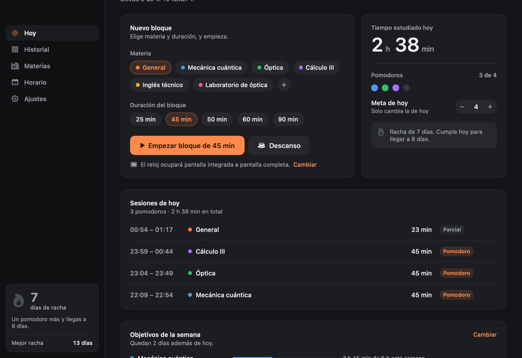Choose 50 min block duration
522x358 pixels.
click(x=217, y=119)
